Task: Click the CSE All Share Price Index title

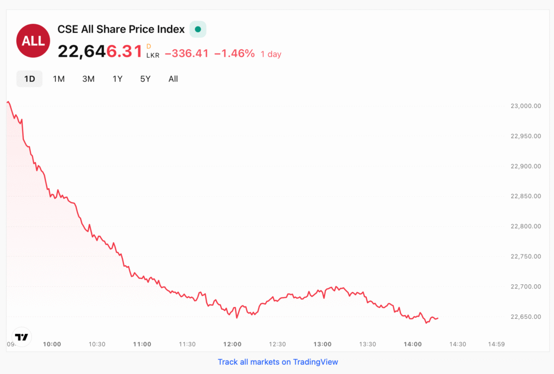Action: pyautogui.click(x=121, y=29)
